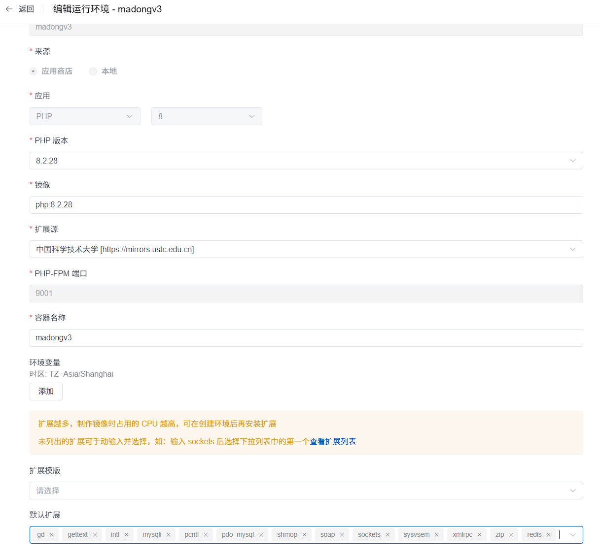Remove the xmlrpc extension tag
The width and height of the screenshot is (600, 558).
[479, 535]
